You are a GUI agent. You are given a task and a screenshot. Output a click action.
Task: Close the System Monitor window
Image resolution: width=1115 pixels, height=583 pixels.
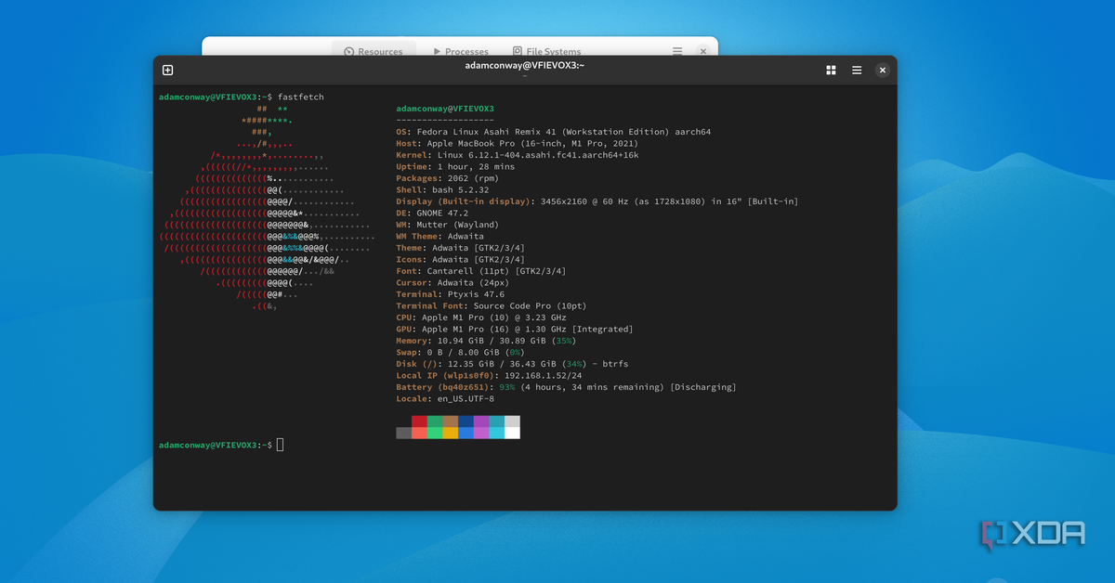click(x=703, y=51)
